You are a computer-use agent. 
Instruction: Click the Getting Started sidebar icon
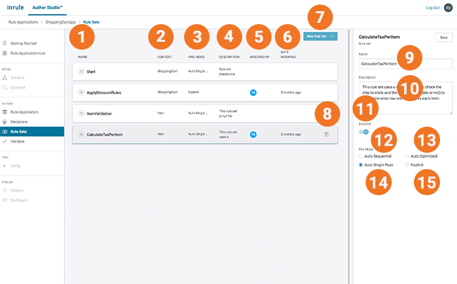[5, 43]
